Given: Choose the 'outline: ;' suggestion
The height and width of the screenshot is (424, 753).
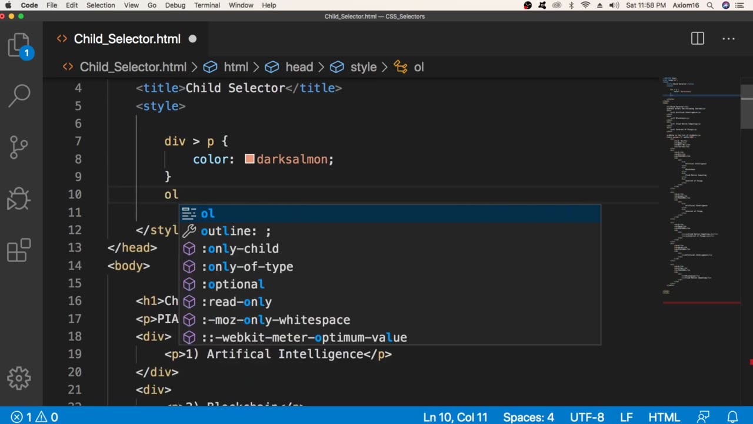Looking at the screenshot, I should pos(390,231).
